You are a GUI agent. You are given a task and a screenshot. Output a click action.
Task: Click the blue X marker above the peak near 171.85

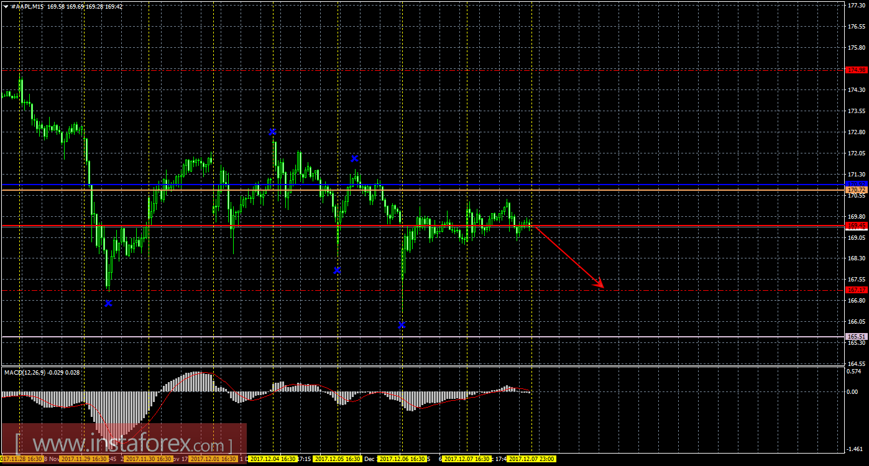pyautogui.click(x=354, y=158)
